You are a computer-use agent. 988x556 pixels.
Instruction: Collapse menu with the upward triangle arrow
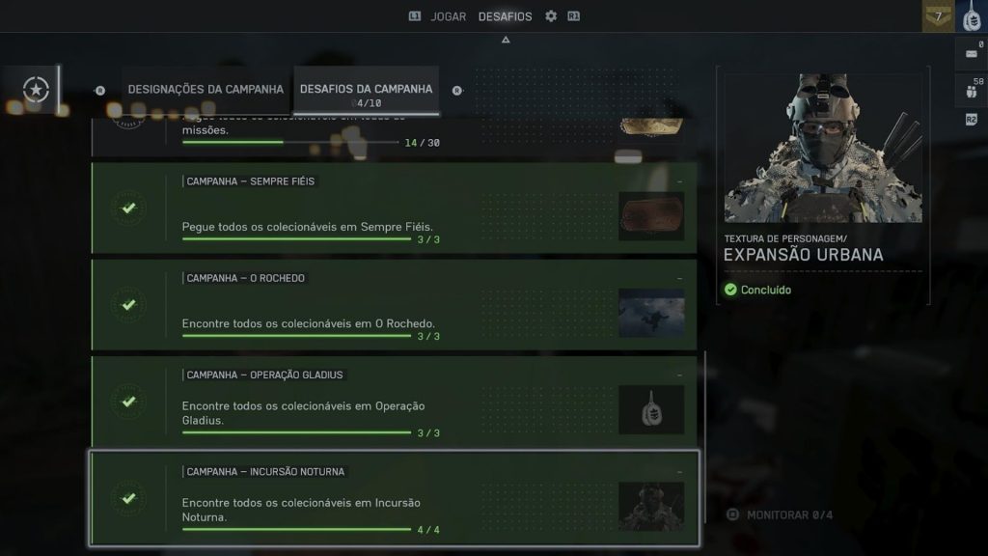(506, 40)
